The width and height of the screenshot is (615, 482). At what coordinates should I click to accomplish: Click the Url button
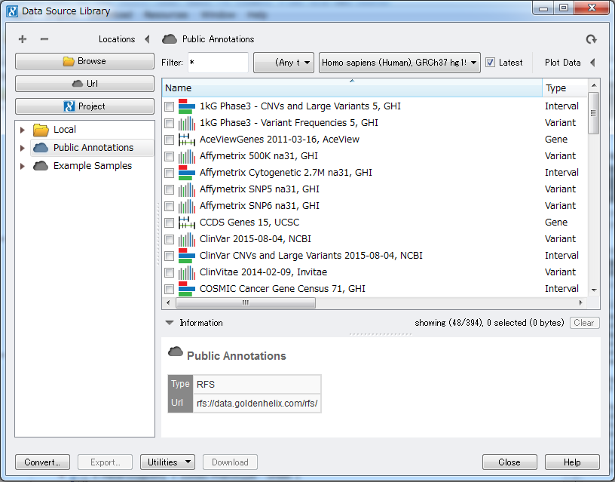(84, 84)
